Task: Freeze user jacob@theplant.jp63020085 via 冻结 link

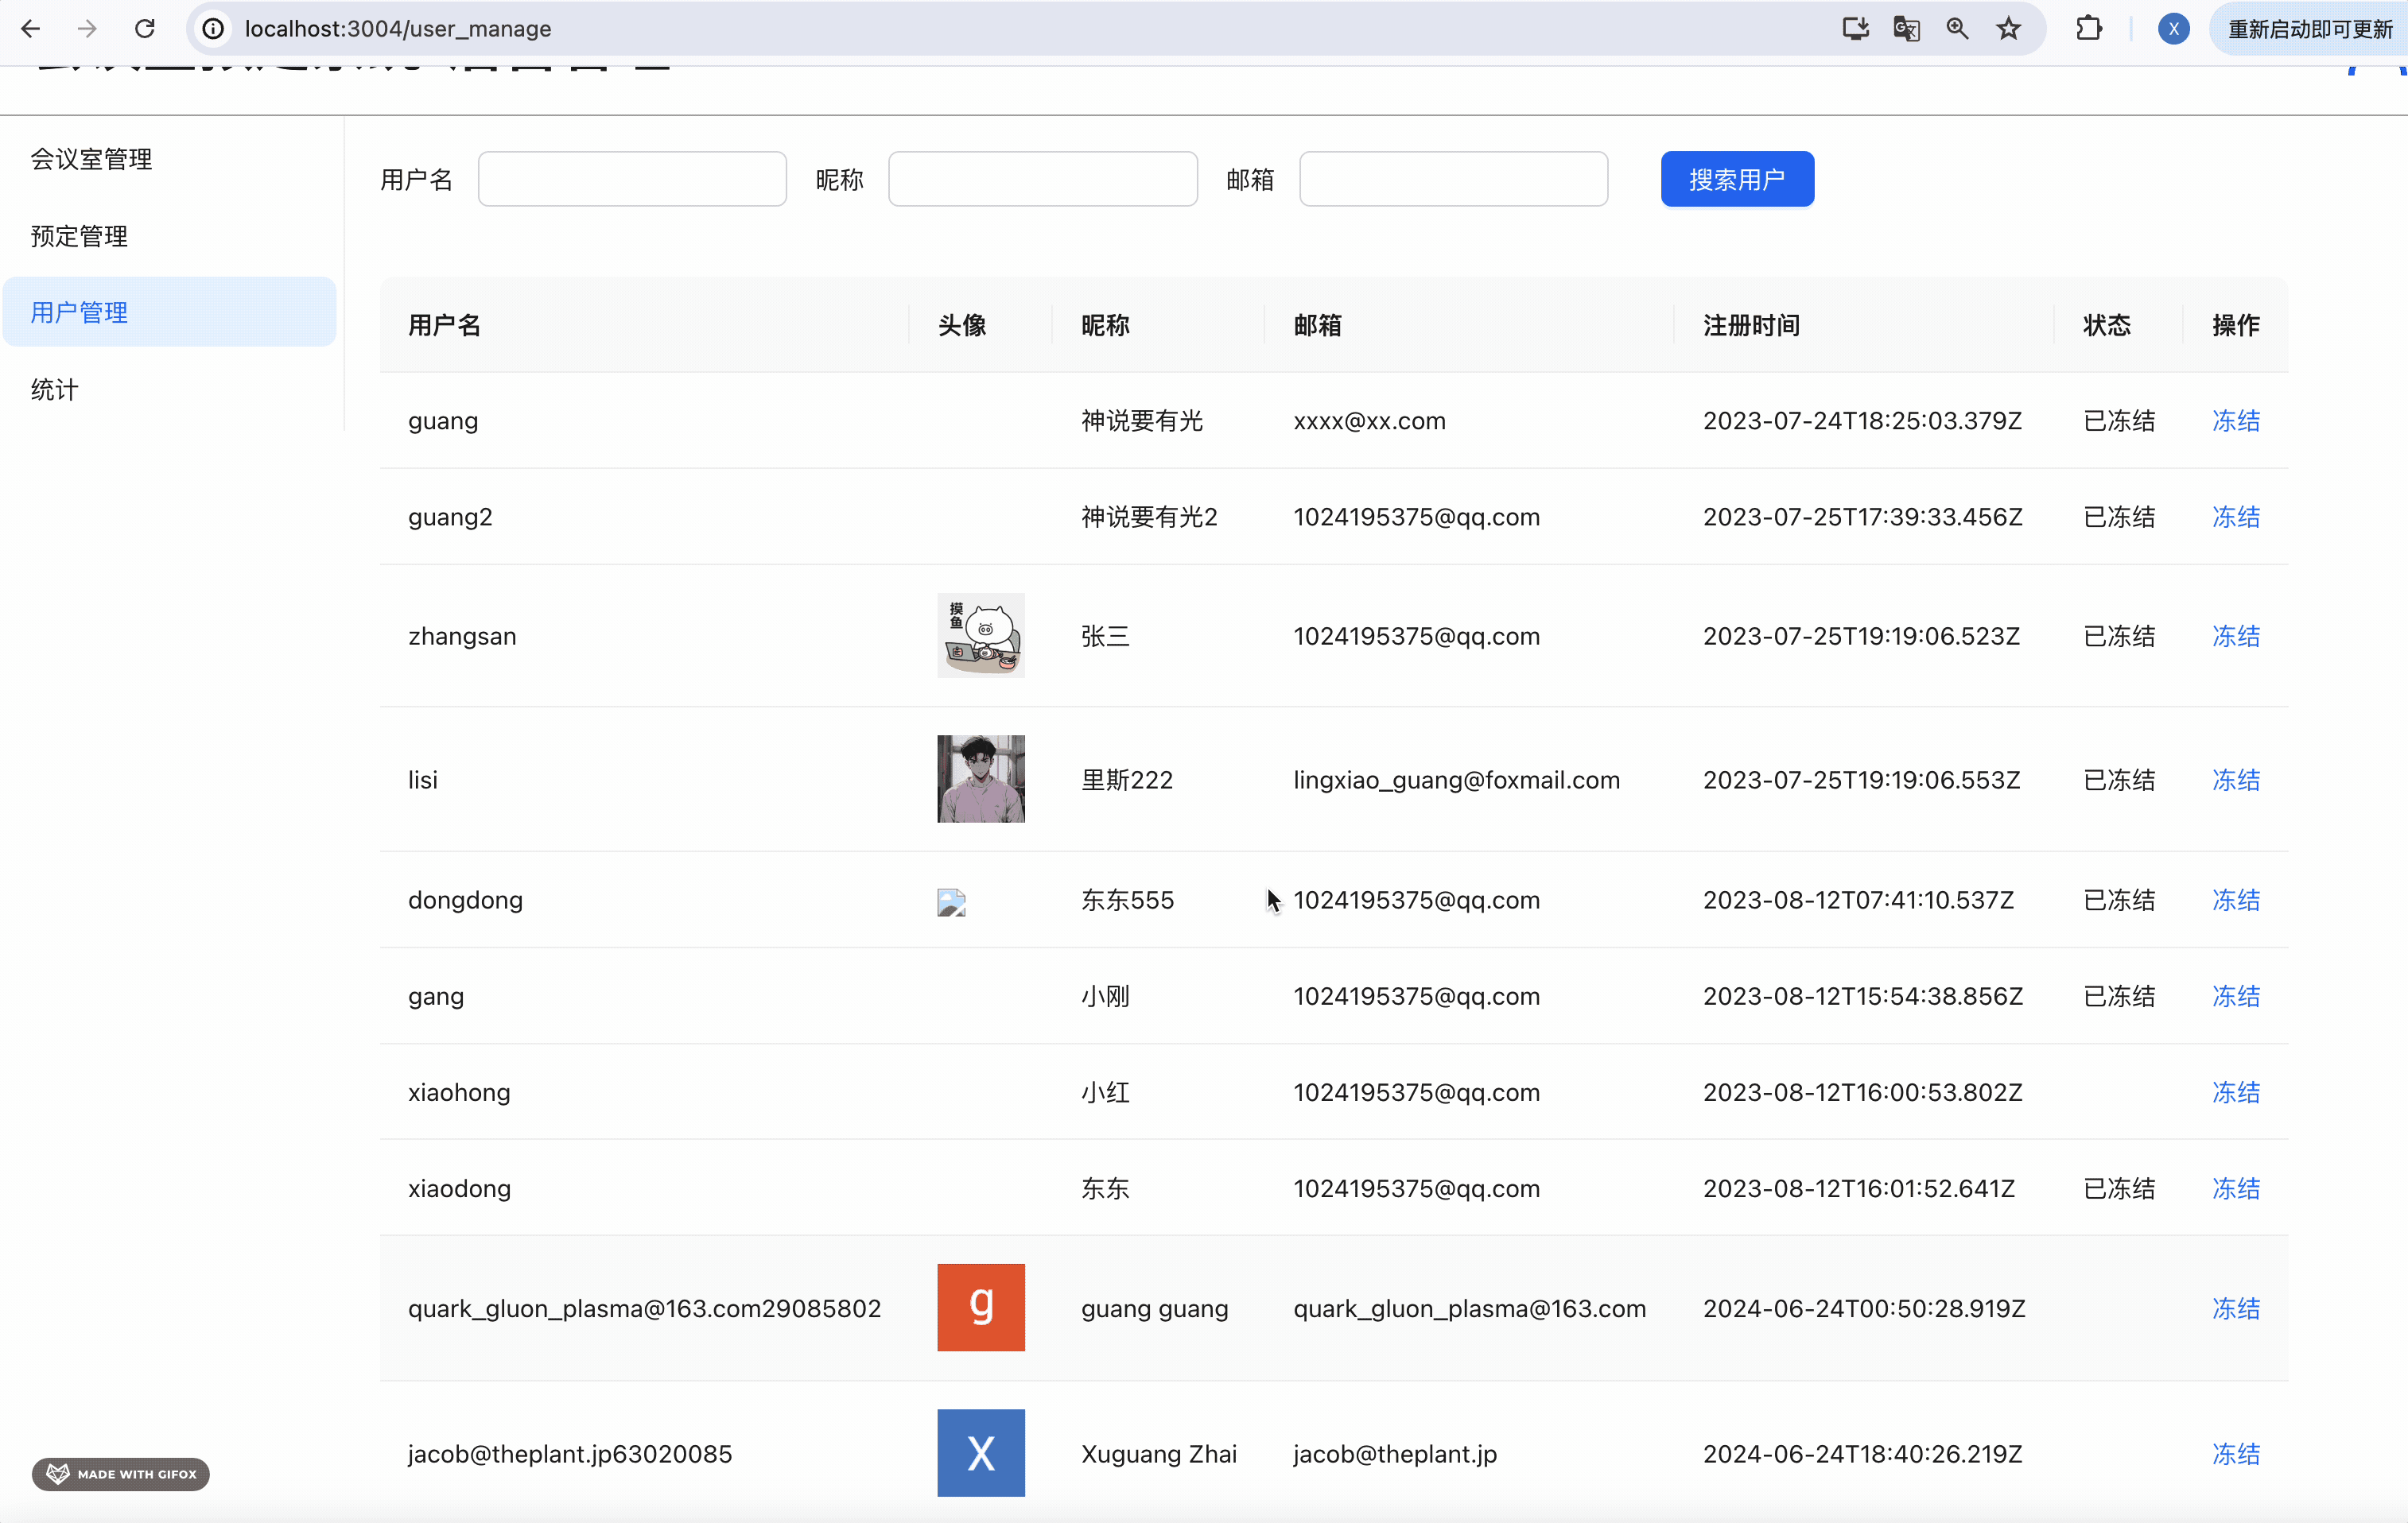Action: click(x=2235, y=1454)
